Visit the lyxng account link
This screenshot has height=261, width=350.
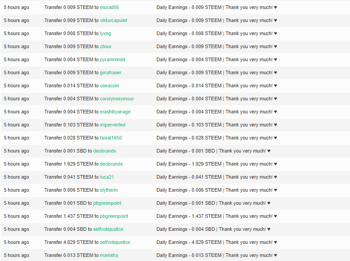(x=105, y=33)
